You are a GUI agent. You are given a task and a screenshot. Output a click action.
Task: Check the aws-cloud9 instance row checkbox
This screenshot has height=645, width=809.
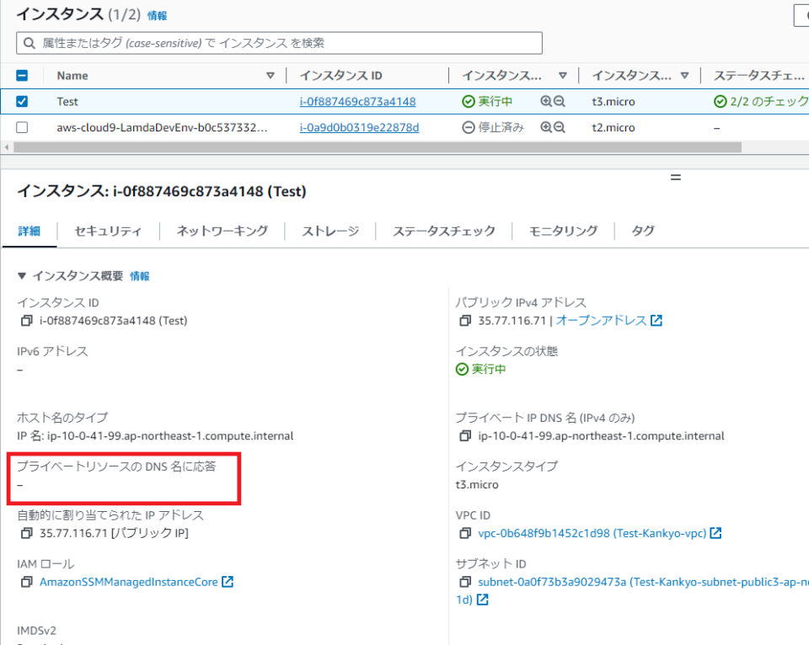21,127
